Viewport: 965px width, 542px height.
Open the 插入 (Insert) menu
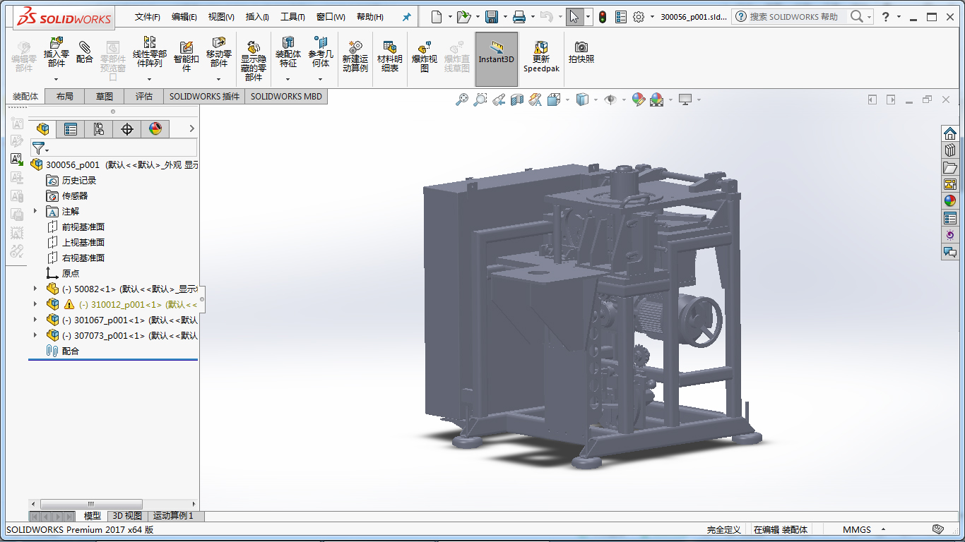click(x=256, y=17)
